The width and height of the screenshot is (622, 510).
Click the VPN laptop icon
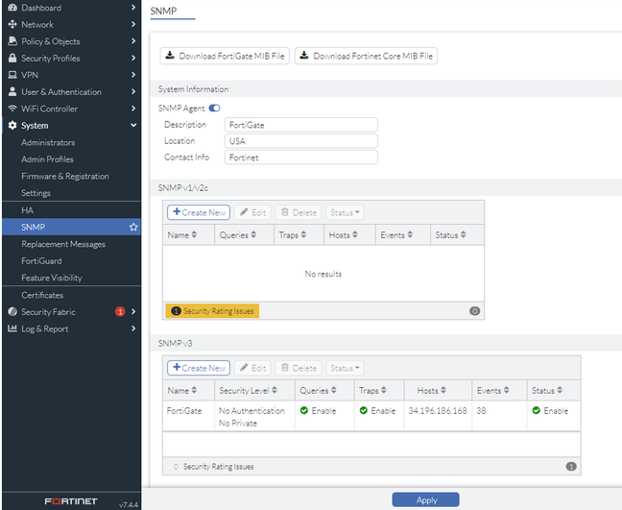coord(12,75)
